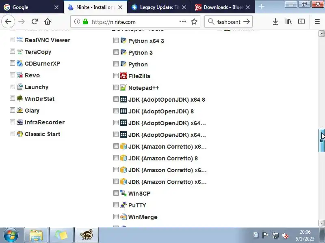Click the WinMerge icon

(x=123, y=217)
